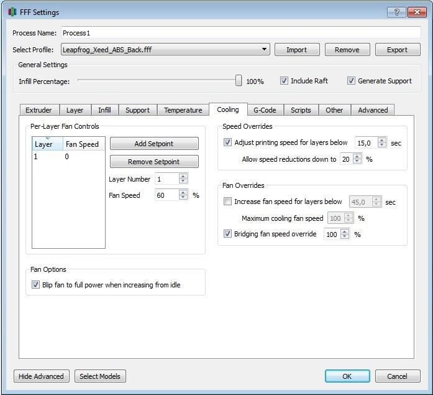This screenshot has height=395, width=433.
Task: Click Hide Advanced button
Action: coord(42,376)
